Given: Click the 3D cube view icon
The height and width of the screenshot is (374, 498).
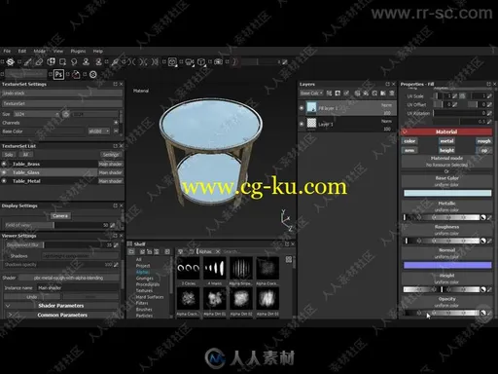Looking at the screenshot, I should [x=201, y=61].
